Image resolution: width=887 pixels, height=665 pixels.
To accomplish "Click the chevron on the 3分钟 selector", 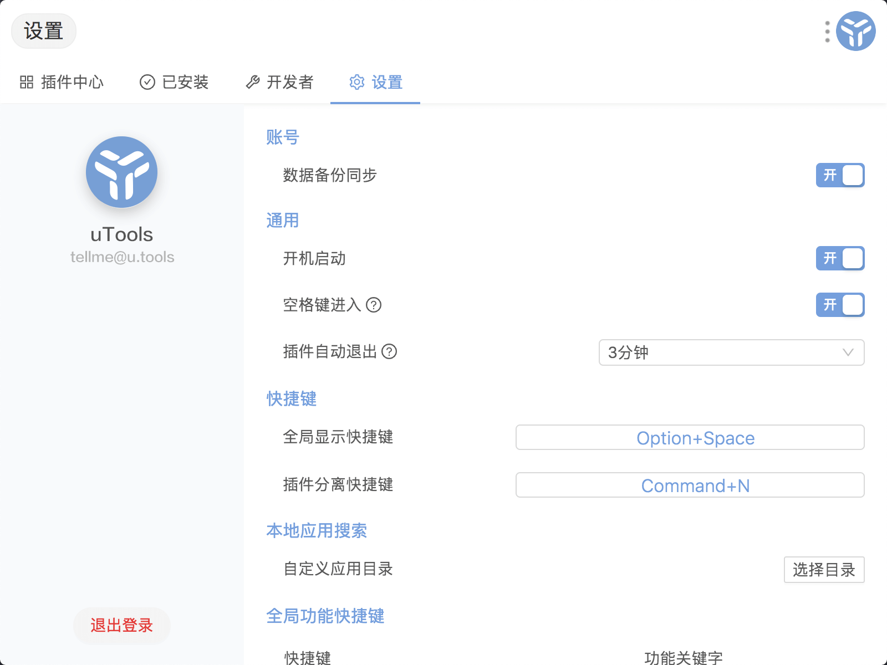I will [847, 352].
